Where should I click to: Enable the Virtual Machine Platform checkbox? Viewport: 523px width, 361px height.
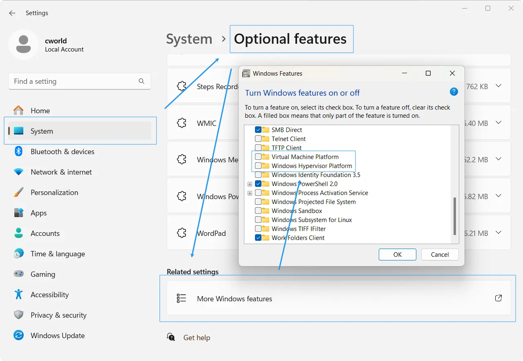click(x=259, y=157)
